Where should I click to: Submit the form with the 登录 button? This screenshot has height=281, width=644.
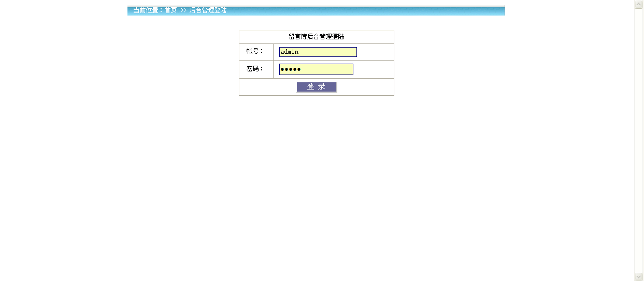(317, 87)
